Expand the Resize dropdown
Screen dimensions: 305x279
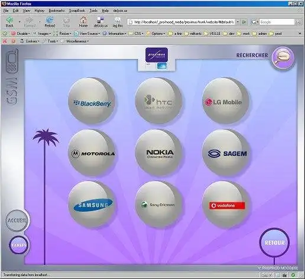[62, 34]
